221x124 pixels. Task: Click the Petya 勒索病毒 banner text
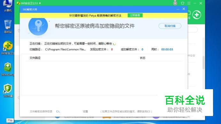pos(95,16)
